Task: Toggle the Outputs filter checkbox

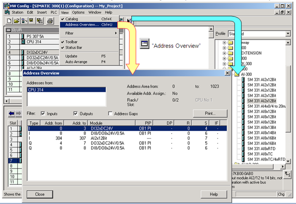Action: 76,113
